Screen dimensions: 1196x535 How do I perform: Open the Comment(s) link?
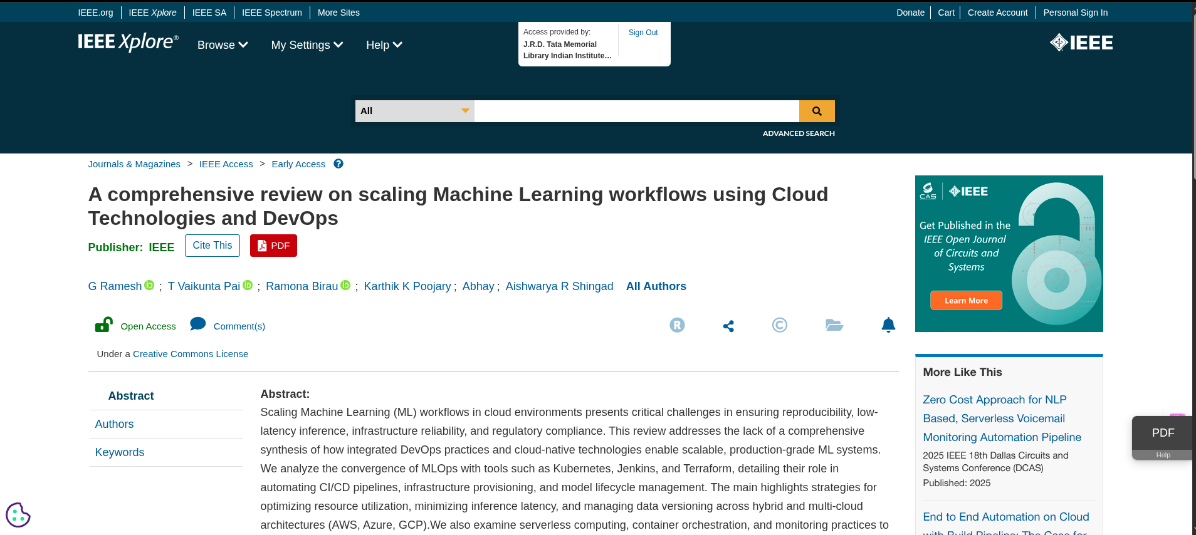point(239,326)
